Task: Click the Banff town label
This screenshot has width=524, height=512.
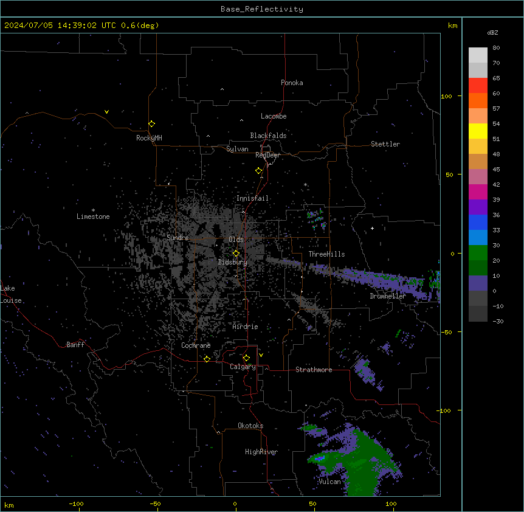Action: [x=75, y=345]
